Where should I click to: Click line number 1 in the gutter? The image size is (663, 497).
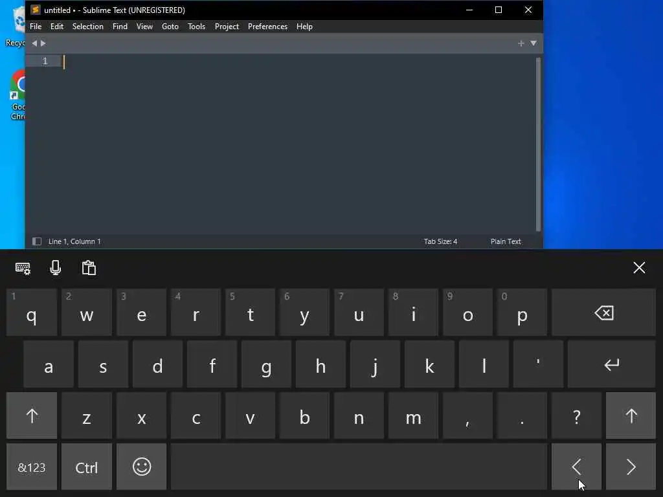[x=45, y=61]
